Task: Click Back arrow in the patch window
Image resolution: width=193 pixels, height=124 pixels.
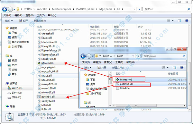Action: click(83, 56)
